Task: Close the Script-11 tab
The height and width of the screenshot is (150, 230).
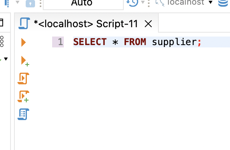Action: tap(148, 24)
